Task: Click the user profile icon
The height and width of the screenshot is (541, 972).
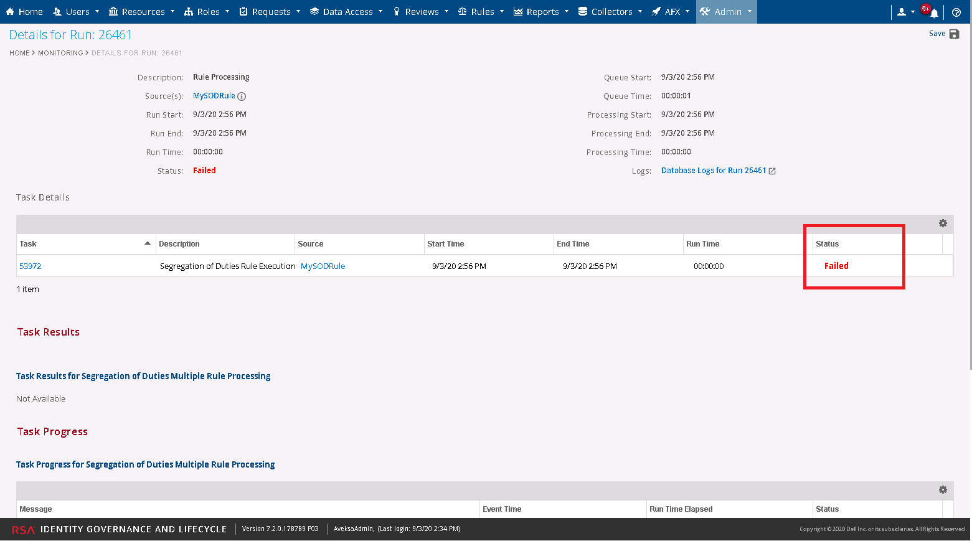Action: click(902, 12)
